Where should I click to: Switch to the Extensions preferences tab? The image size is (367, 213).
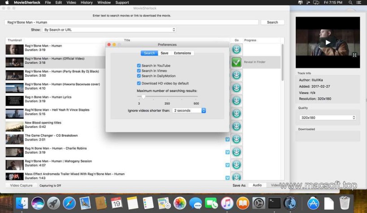point(182,53)
